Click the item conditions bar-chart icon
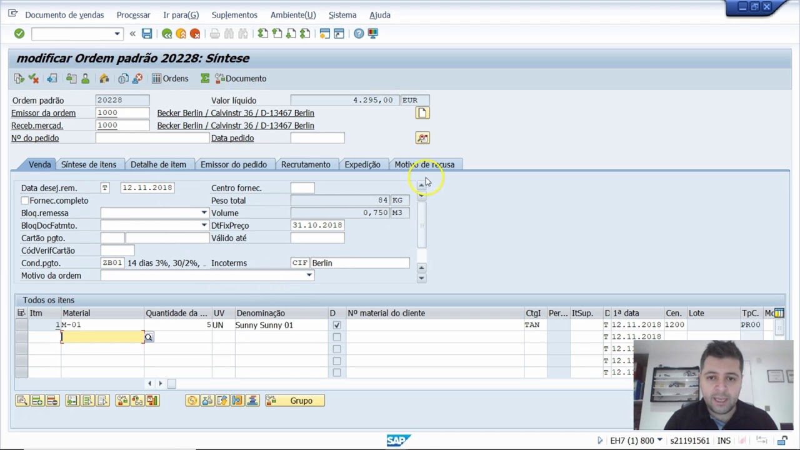The height and width of the screenshot is (450, 800). click(x=152, y=401)
